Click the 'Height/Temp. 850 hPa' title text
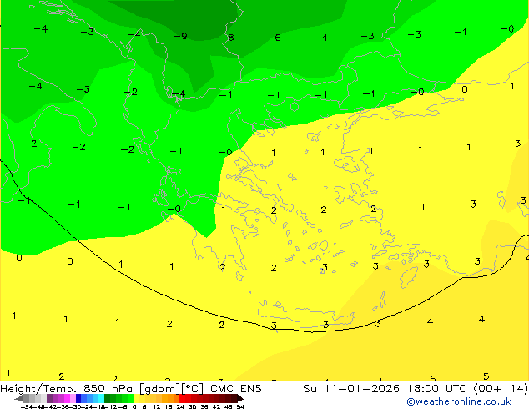The height and width of the screenshot is (409, 529). pyautogui.click(x=67, y=389)
